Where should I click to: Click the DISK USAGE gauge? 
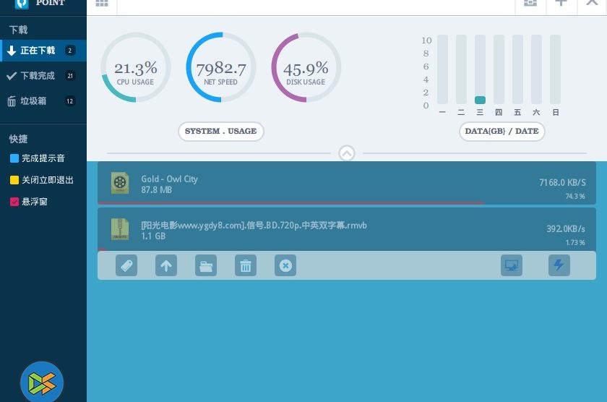click(x=306, y=67)
